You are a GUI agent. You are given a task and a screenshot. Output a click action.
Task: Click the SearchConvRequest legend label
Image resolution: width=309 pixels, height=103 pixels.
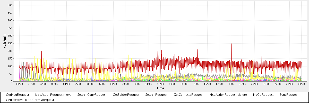coord(92,95)
